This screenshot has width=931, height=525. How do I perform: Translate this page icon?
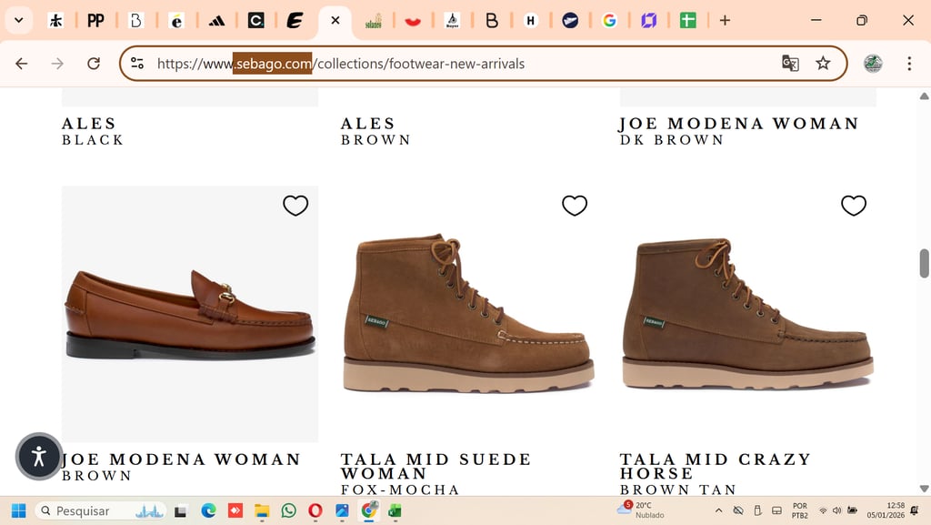(x=790, y=64)
